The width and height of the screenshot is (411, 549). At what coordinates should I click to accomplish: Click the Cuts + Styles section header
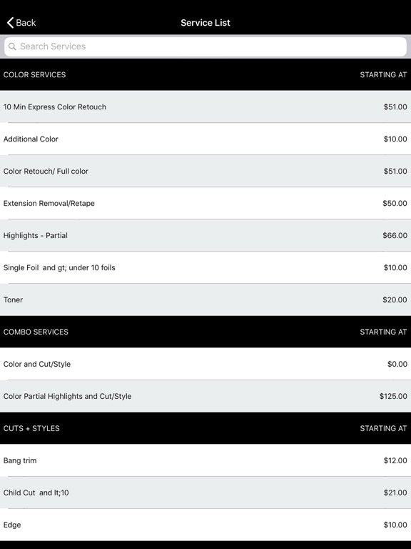pyautogui.click(x=205, y=429)
